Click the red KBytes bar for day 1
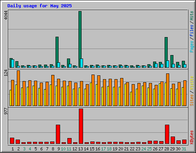196x153 pixels. click(12, 141)
